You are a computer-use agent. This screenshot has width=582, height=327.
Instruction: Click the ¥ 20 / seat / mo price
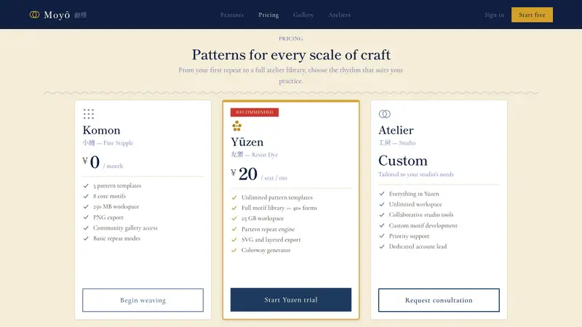click(x=259, y=174)
